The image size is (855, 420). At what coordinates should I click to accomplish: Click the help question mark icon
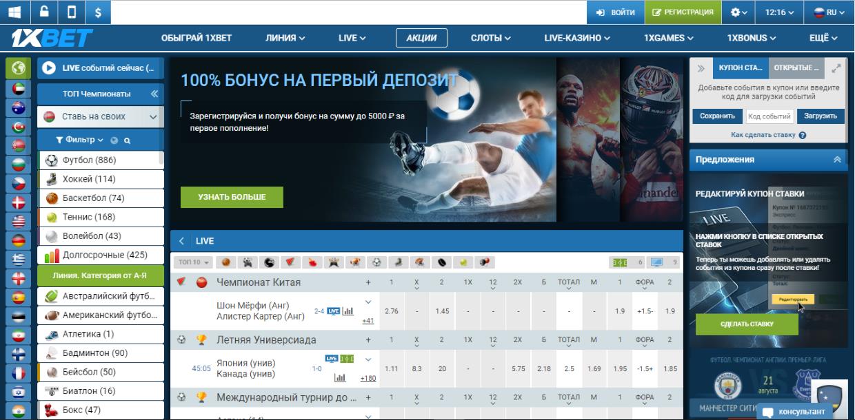803,136
